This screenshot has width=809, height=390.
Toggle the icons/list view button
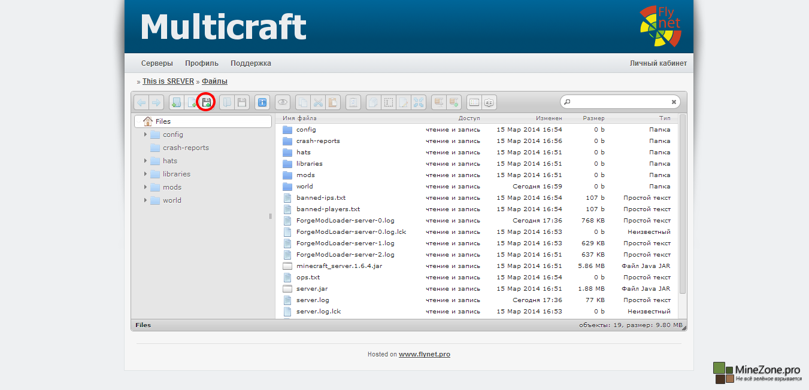point(474,102)
